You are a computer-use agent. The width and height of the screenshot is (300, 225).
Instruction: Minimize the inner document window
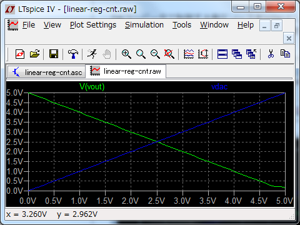264,26
